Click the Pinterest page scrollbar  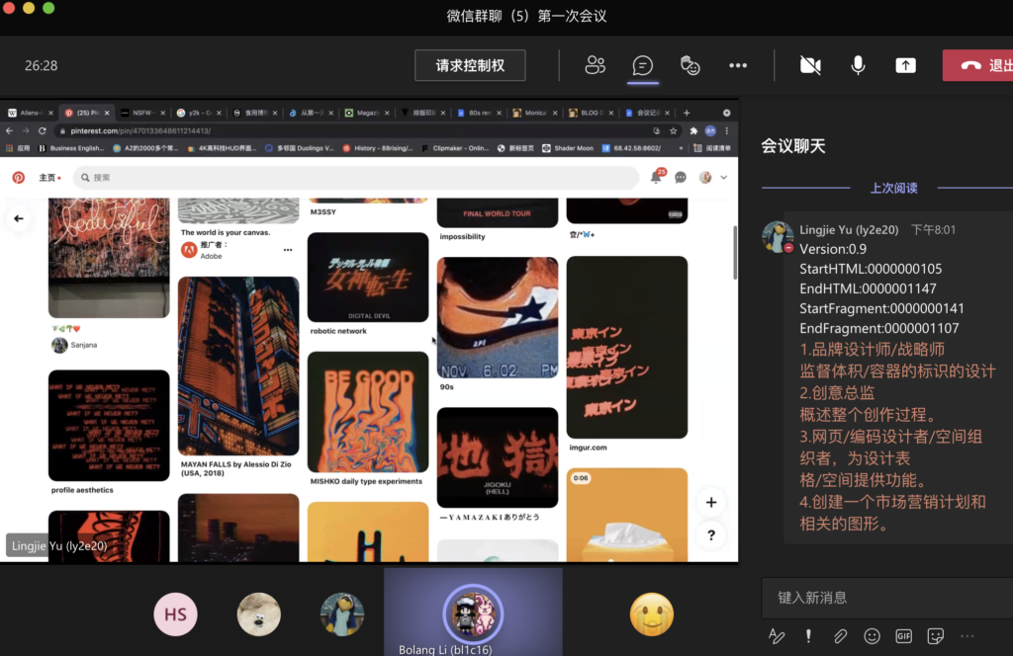(735, 252)
